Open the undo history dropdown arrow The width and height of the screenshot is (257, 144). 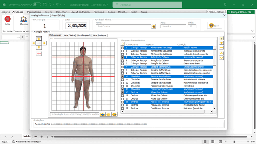pyautogui.click(x=53, y=4)
